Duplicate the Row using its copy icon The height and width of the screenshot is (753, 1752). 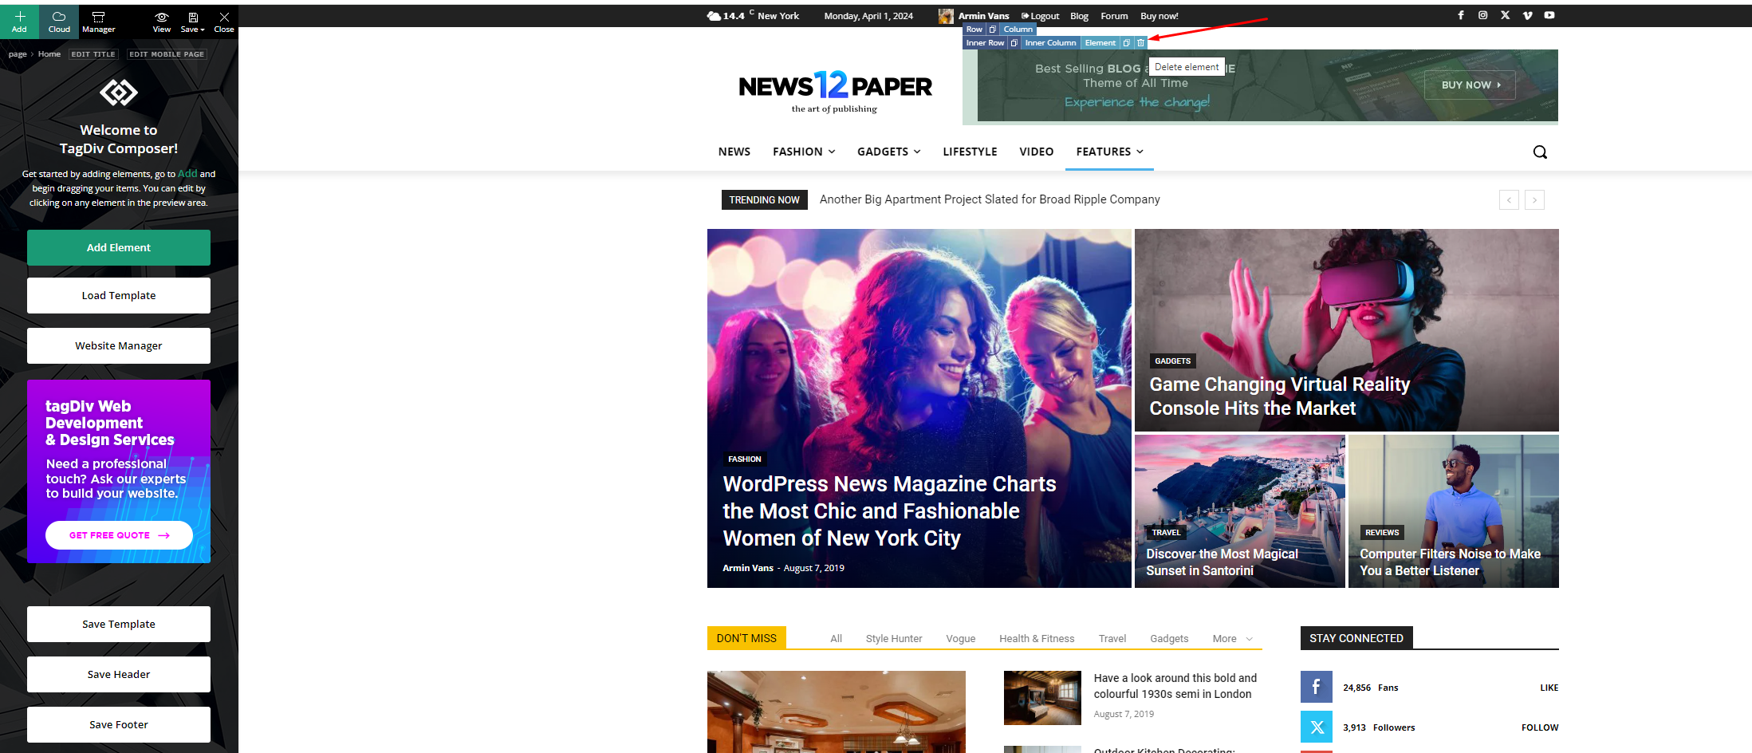pos(993,30)
